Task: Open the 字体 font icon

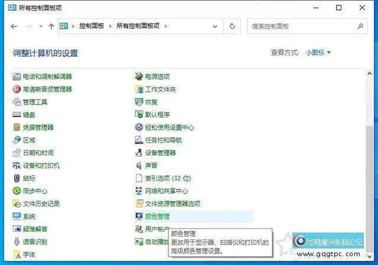Action: (x=17, y=254)
